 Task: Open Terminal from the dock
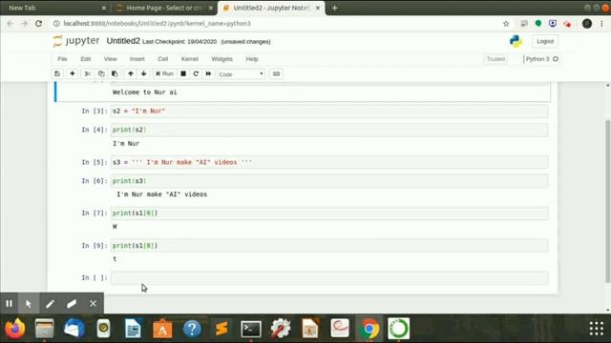[x=250, y=329]
